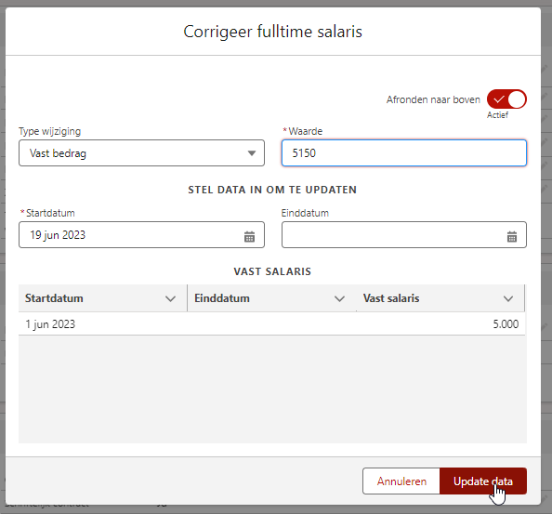Expand the Vast salaris column header chevron

coord(508,299)
